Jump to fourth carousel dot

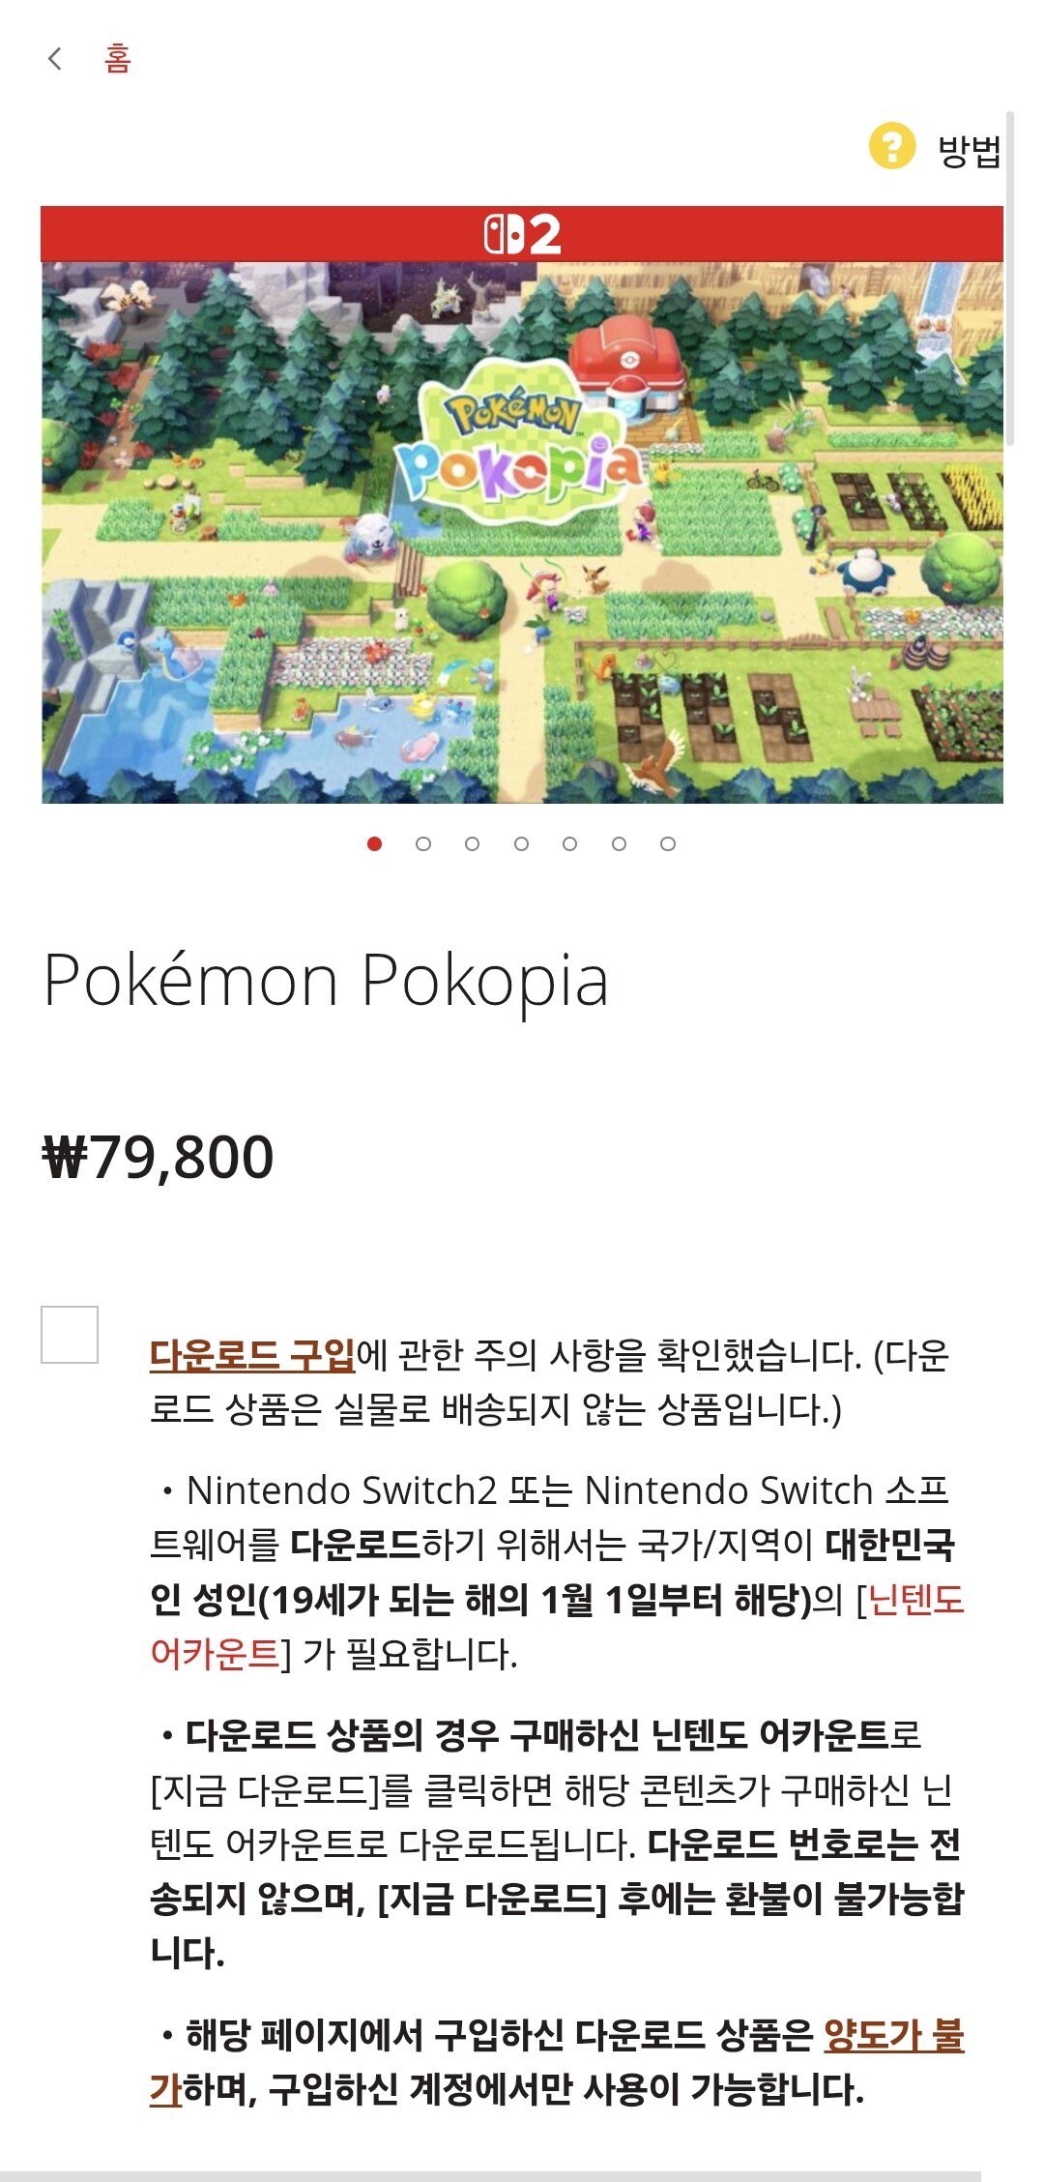[521, 844]
